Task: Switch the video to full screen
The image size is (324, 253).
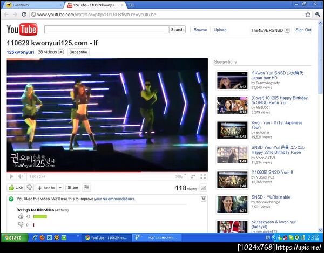Action: [203, 176]
